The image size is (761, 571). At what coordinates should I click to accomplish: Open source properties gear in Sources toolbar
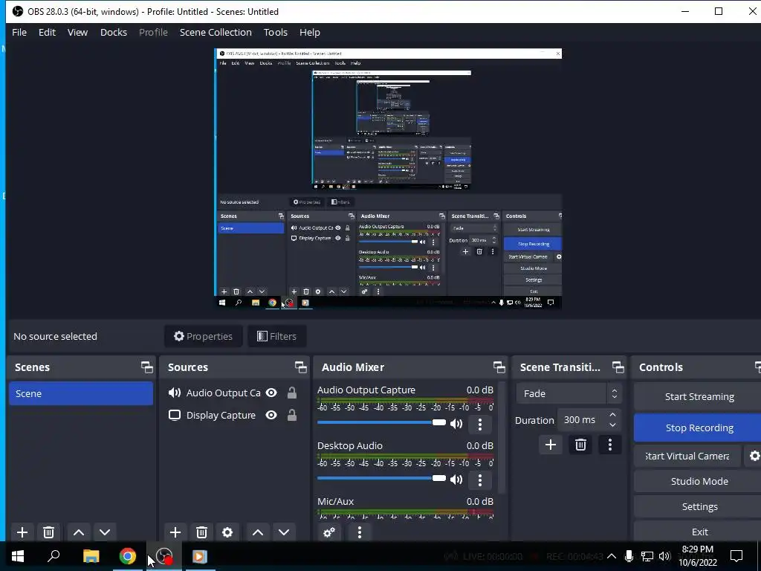click(x=227, y=532)
